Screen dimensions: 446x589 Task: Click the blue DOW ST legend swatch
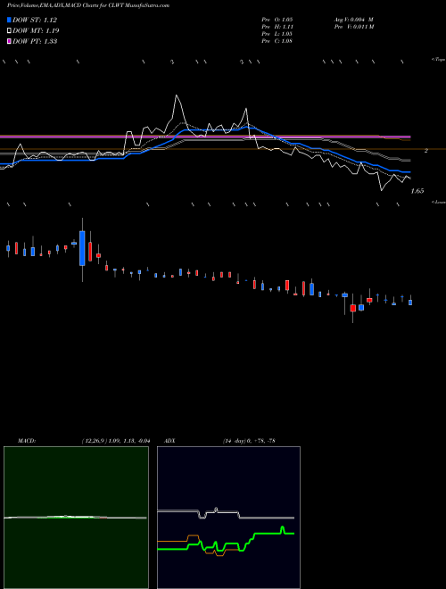9,20
